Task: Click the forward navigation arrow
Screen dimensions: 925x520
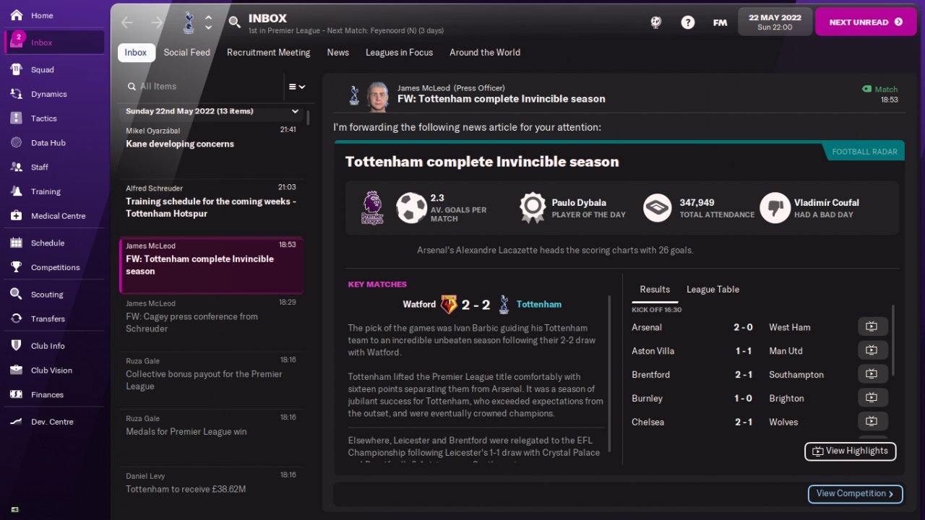Action: click(157, 22)
